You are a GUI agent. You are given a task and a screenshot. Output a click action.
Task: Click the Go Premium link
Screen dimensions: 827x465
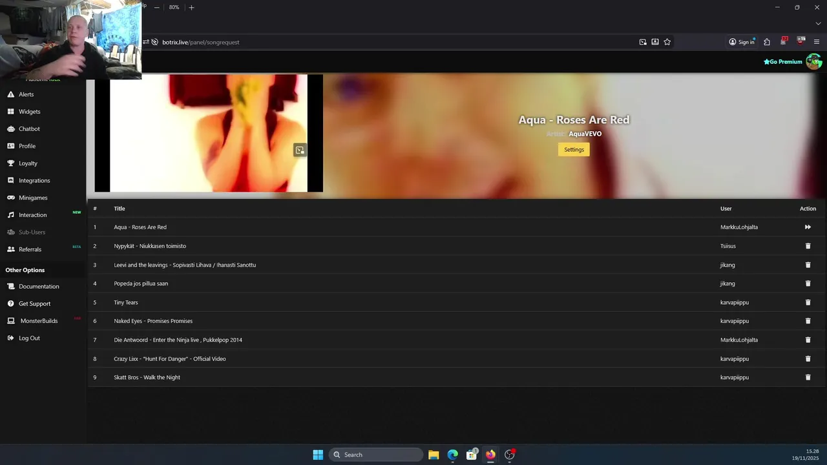[x=782, y=62]
